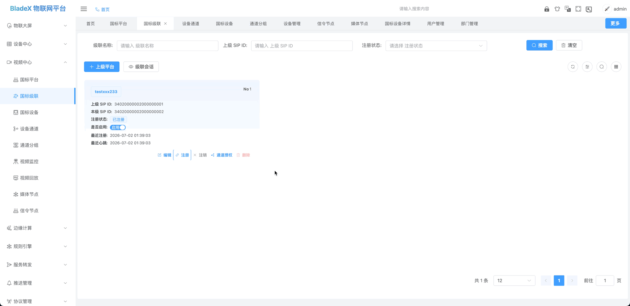
Task: Close the 国标级联 tab
Action: 165,24
